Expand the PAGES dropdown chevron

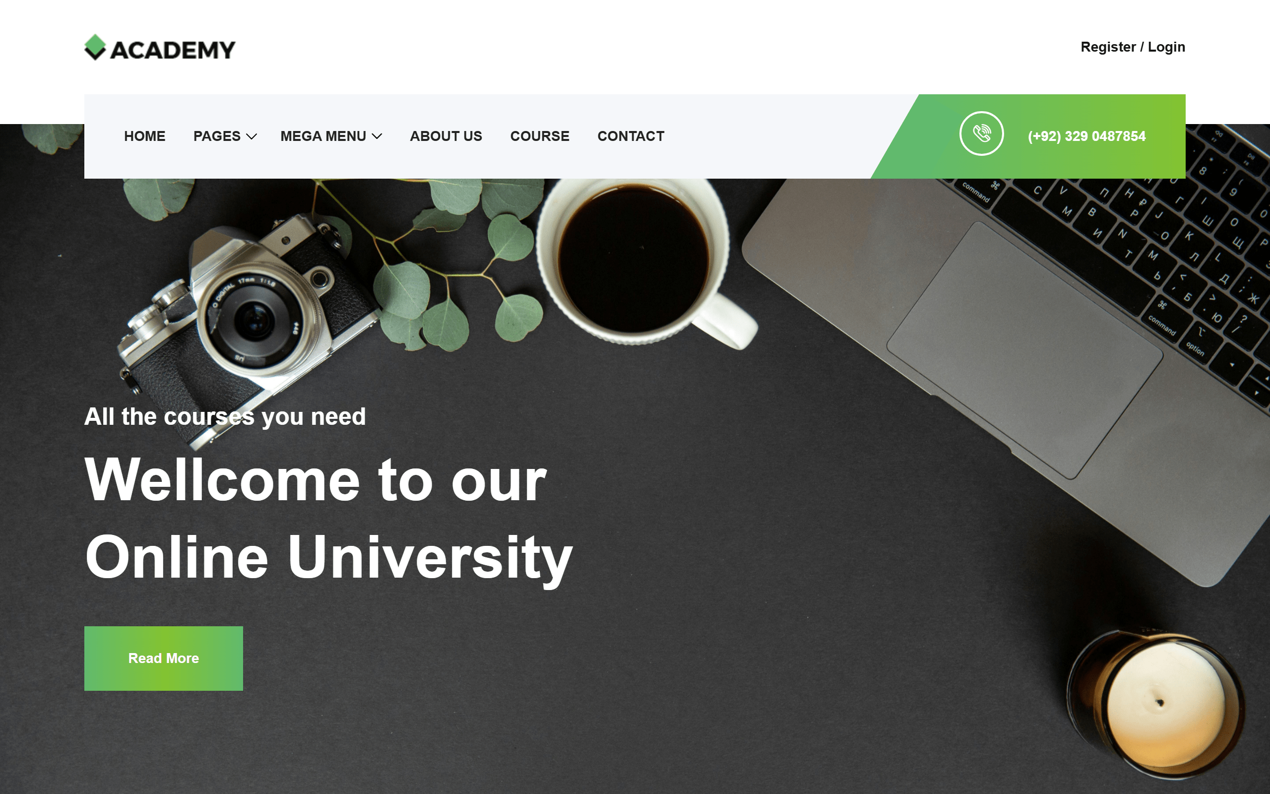click(252, 136)
